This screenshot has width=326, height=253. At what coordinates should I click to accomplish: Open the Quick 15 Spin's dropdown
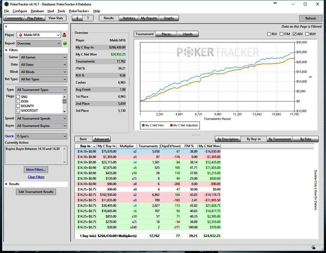point(41,136)
